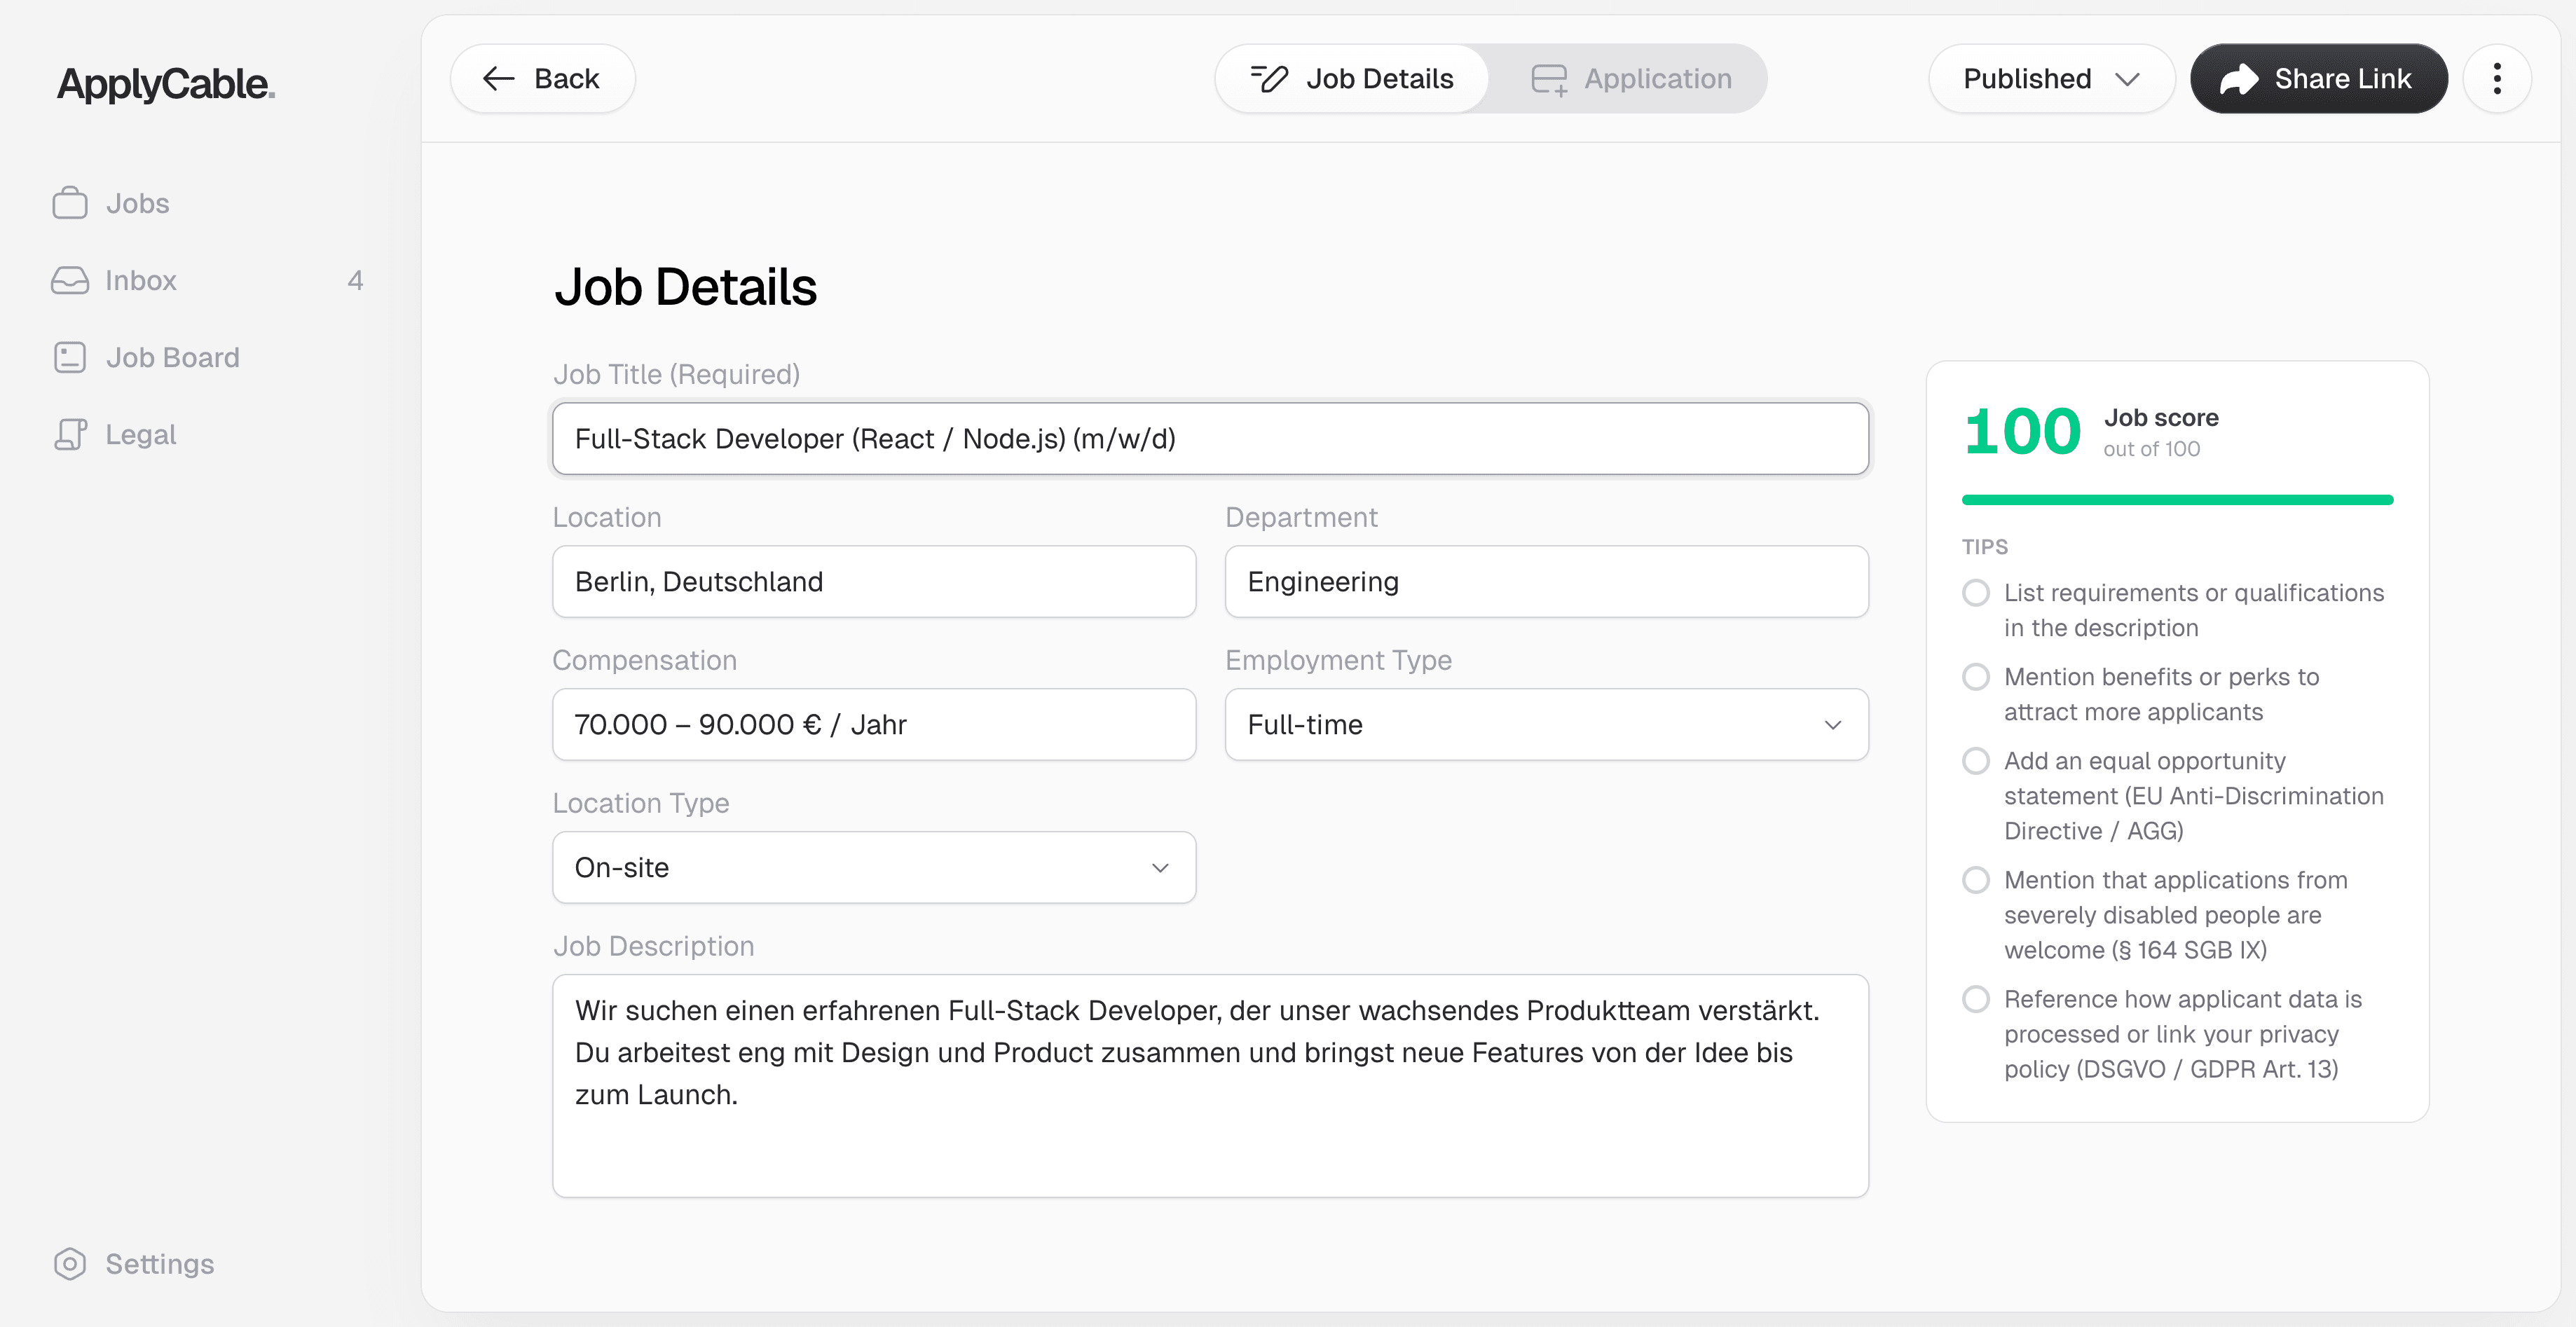
Task: Click the Published dropdown chevron
Action: pos(2128,79)
